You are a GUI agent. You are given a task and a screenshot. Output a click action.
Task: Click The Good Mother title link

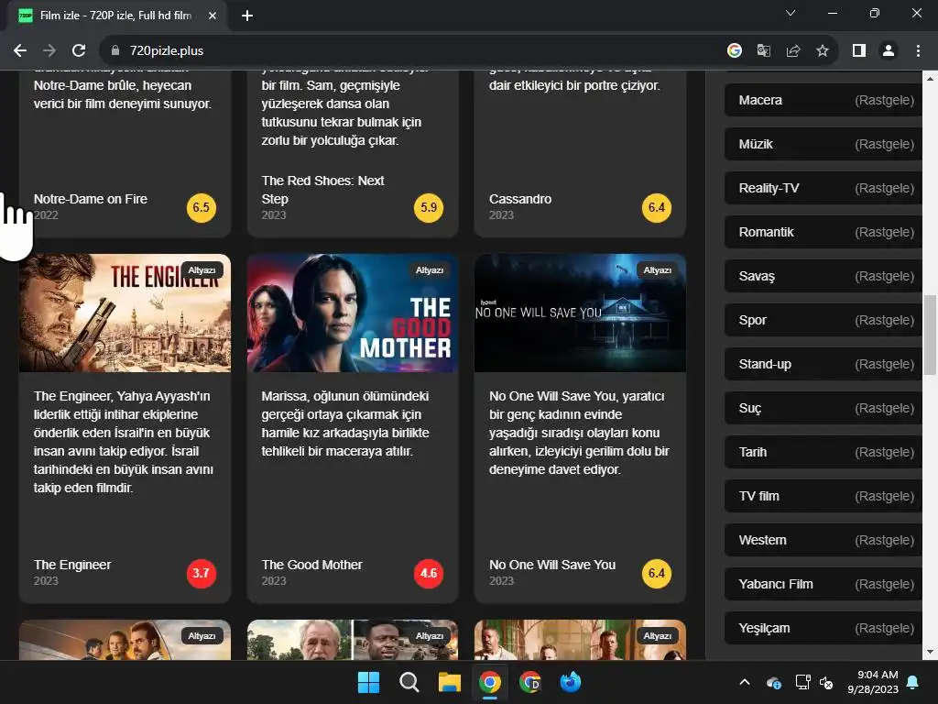click(311, 565)
